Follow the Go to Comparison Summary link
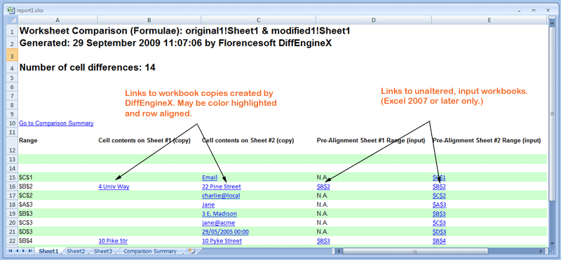This screenshot has width=561, height=260. pos(56,123)
